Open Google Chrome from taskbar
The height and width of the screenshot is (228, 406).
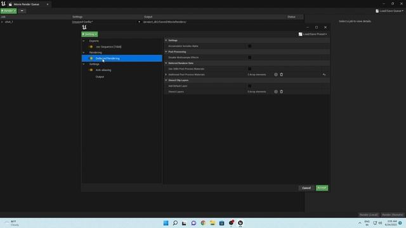tap(203, 223)
